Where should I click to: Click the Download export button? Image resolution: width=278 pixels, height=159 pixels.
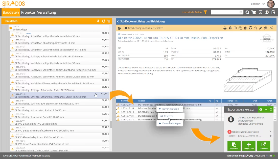coord(264,146)
